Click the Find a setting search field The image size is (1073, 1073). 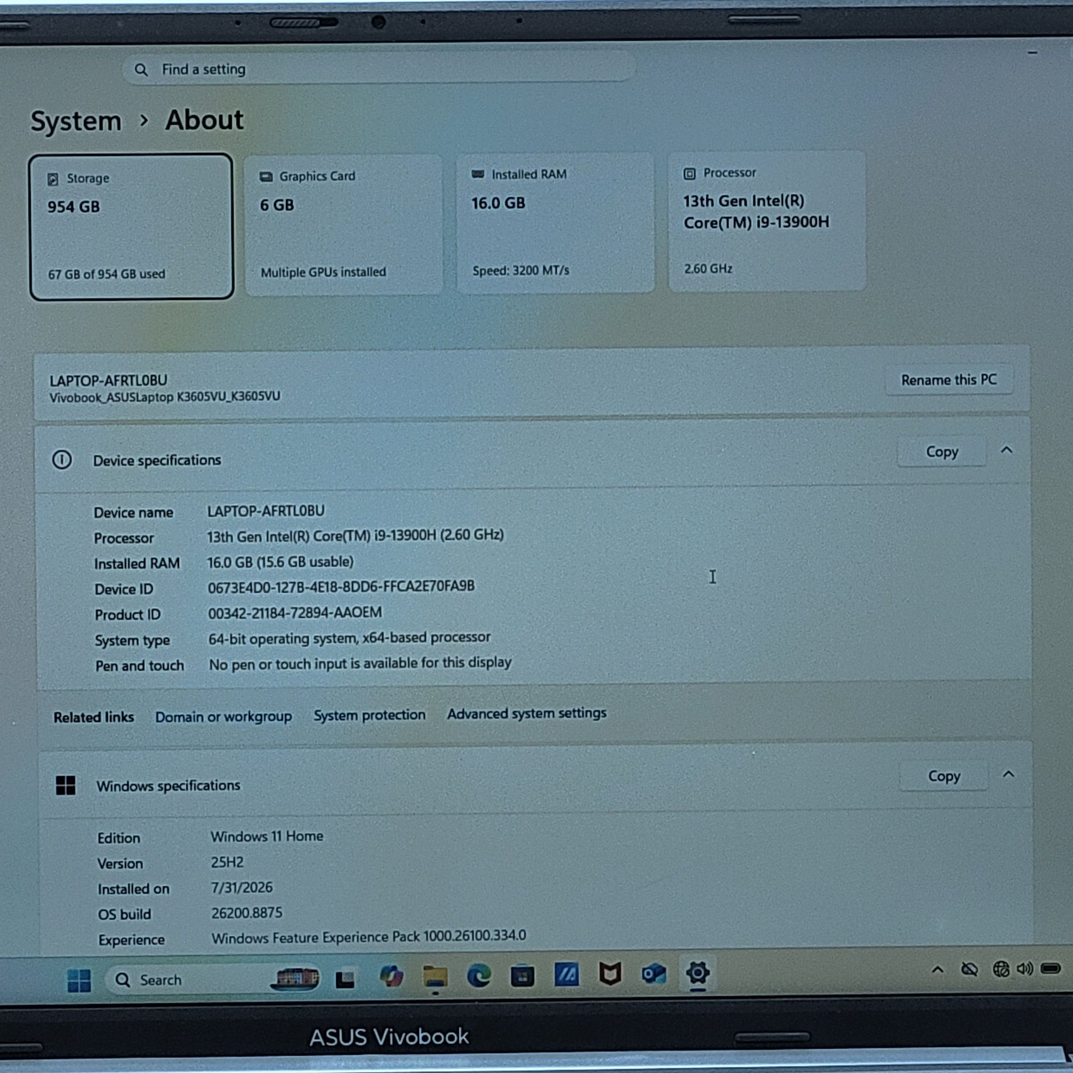378,68
